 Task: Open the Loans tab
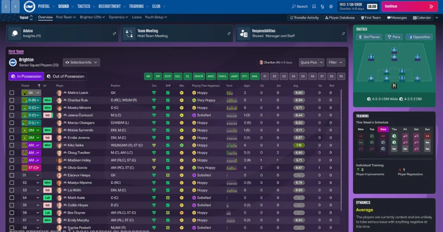136,17
